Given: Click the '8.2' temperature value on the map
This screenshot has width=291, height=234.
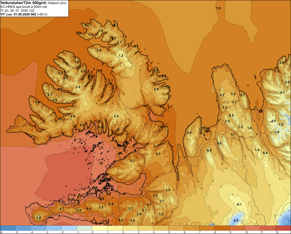Looking at the screenshot, I should (x=109, y=194).
